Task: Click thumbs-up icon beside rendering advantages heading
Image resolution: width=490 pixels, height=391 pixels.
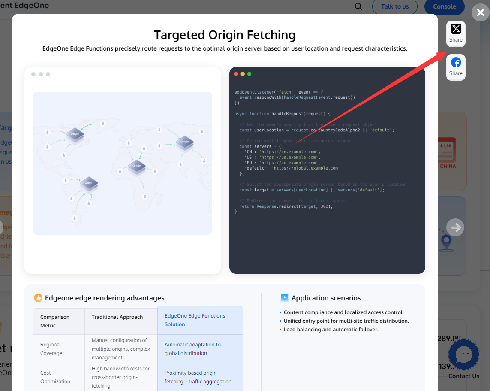Action: point(38,298)
